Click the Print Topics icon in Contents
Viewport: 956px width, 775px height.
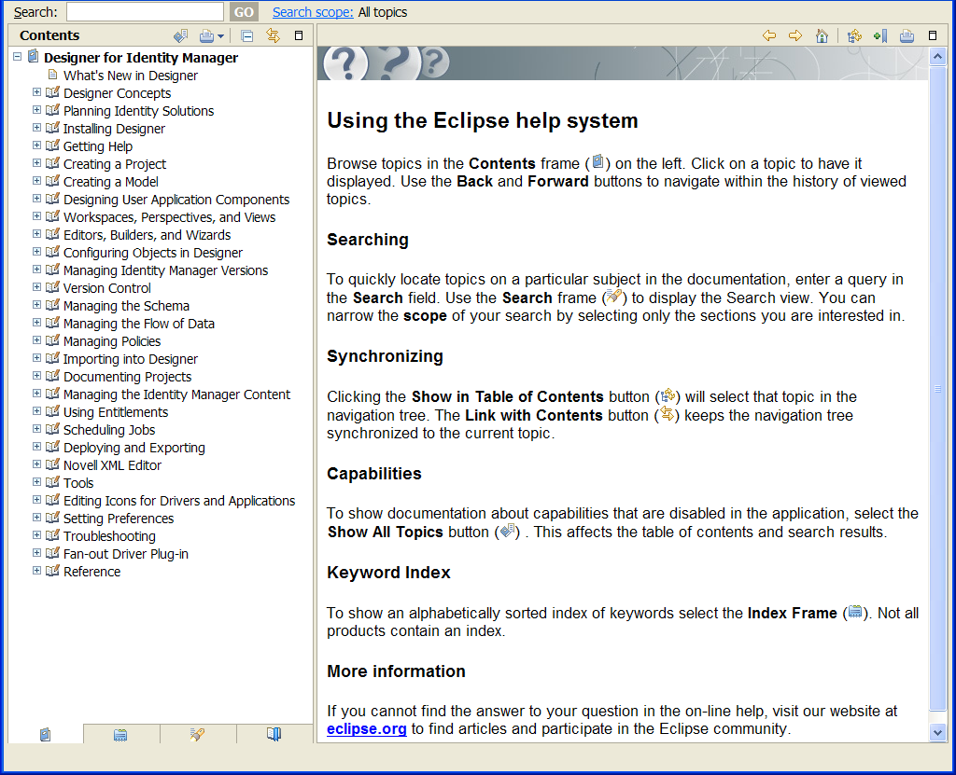[x=207, y=36]
